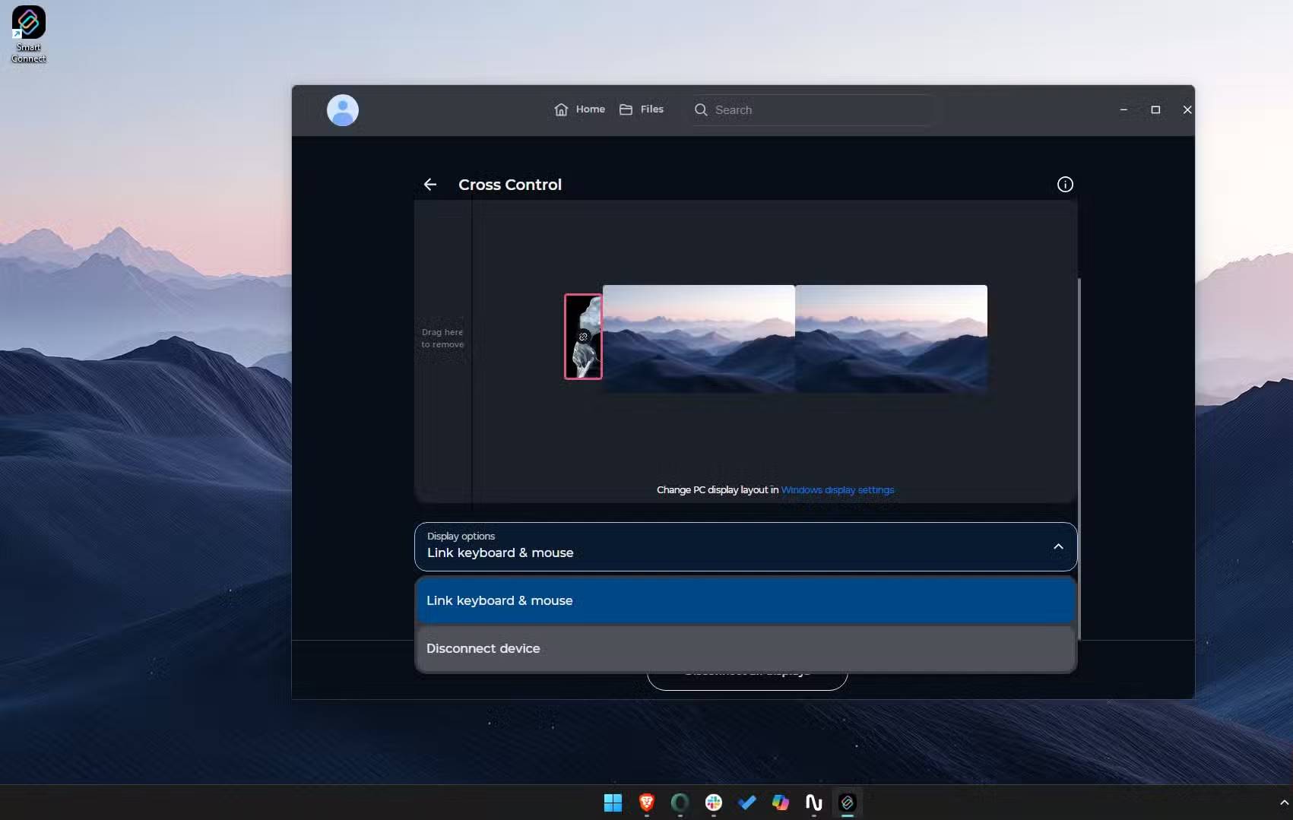
Task: Click the Disconnect all displays button
Action: point(746,672)
